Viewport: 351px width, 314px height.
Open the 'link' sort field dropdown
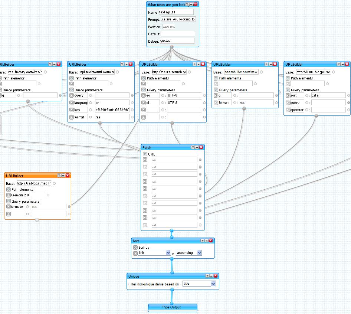pyautogui.click(x=168, y=253)
